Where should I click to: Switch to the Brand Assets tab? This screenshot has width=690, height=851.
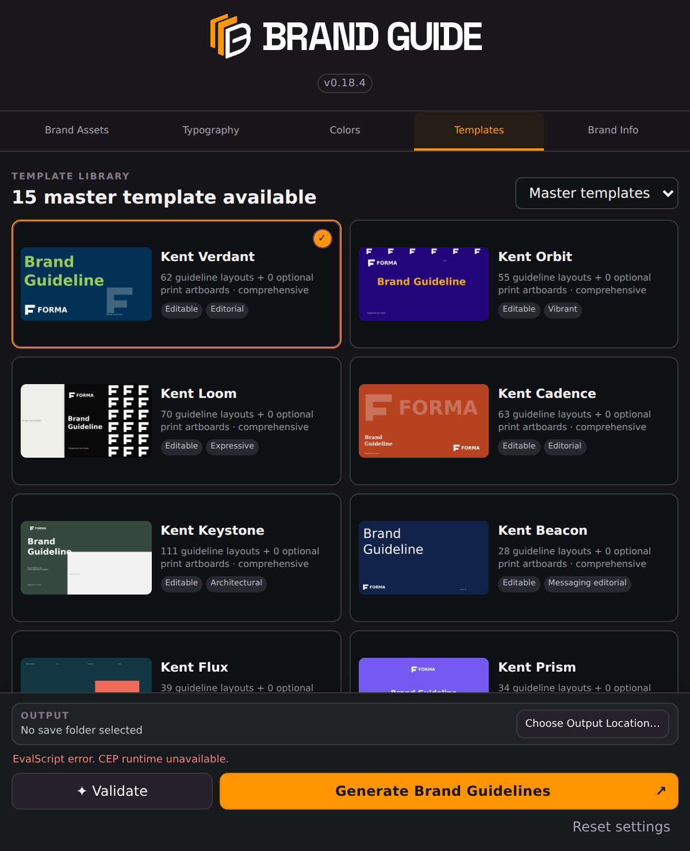tap(77, 131)
